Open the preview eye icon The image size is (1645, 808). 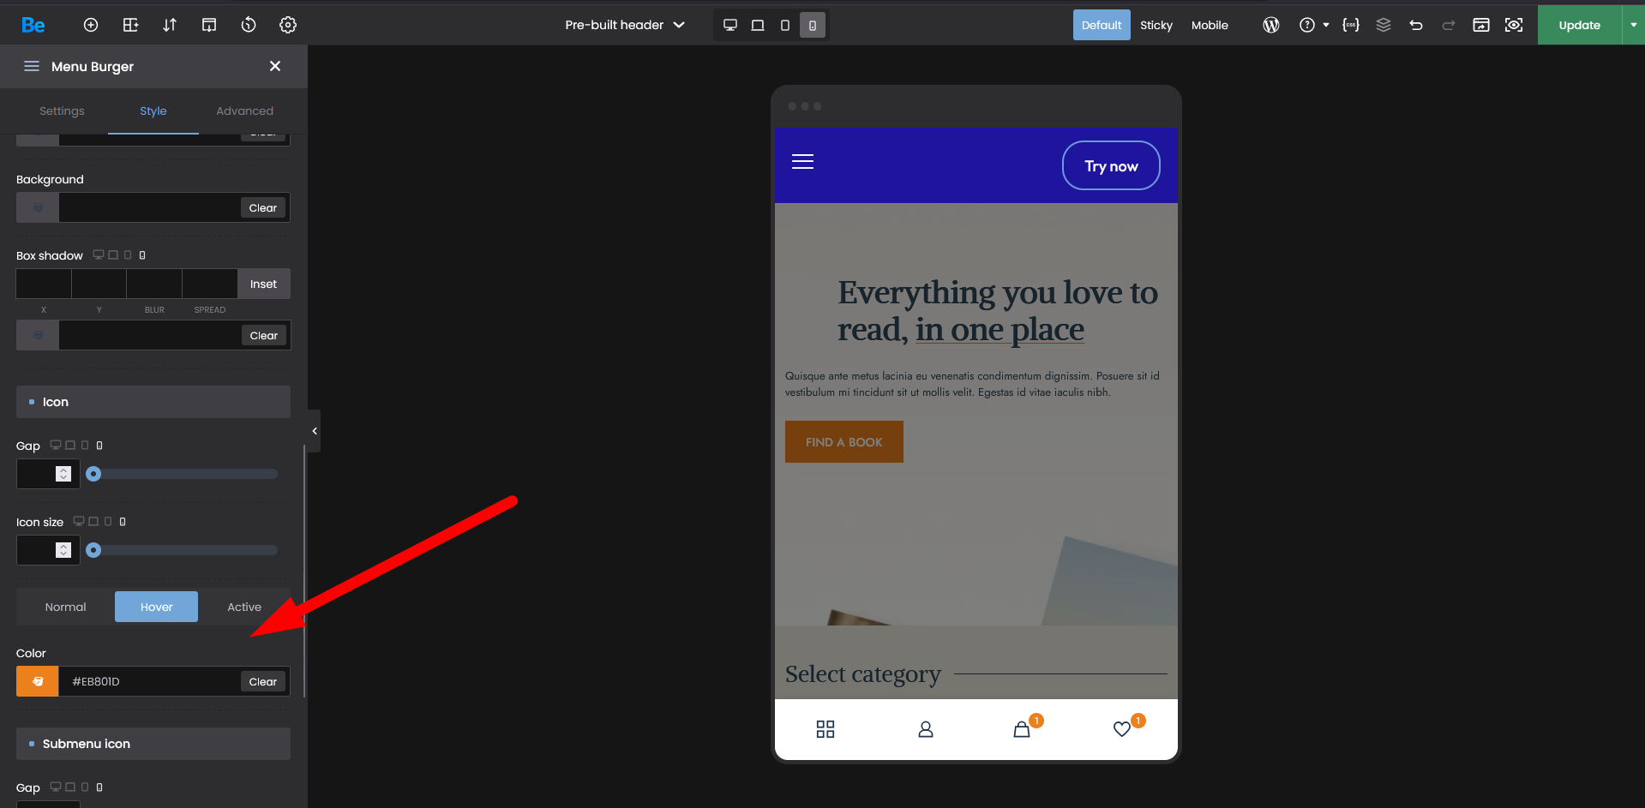click(x=1514, y=25)
